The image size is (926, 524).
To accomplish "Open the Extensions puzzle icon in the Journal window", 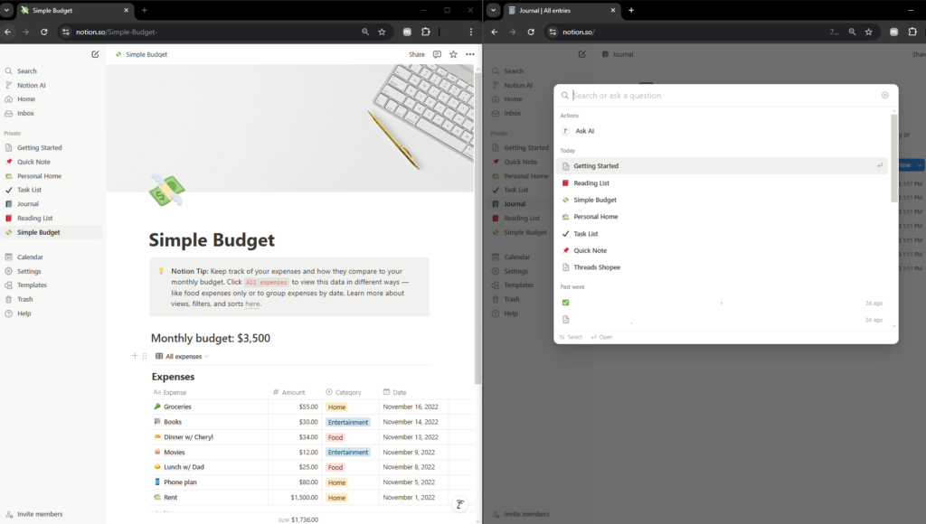I will (912, 32).
